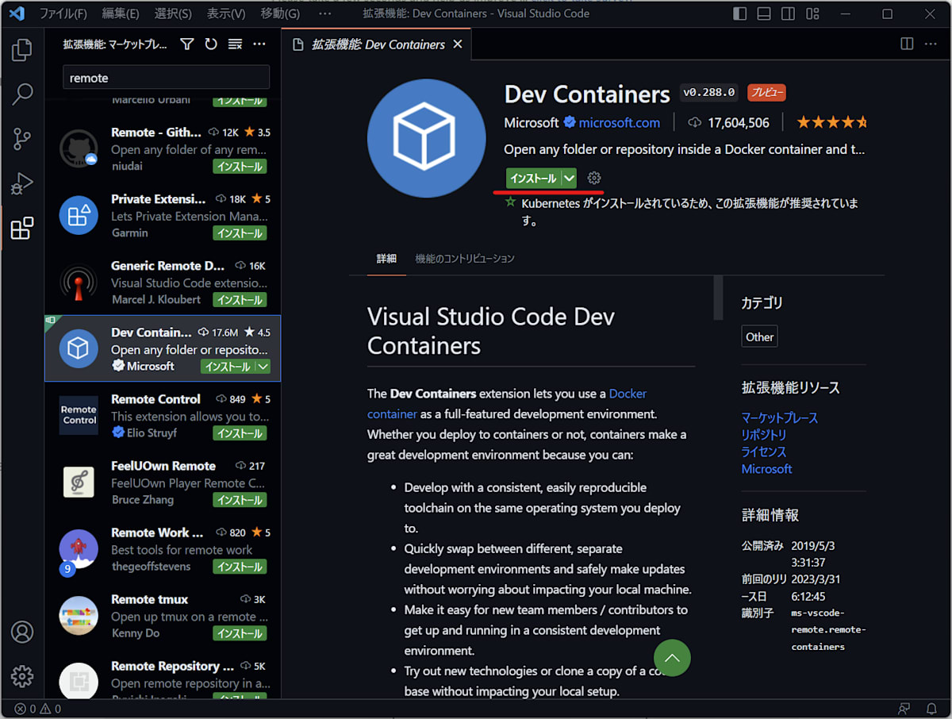Toggle the secondary sidebar visibility

pyautogui.click(x=787, y=13)
